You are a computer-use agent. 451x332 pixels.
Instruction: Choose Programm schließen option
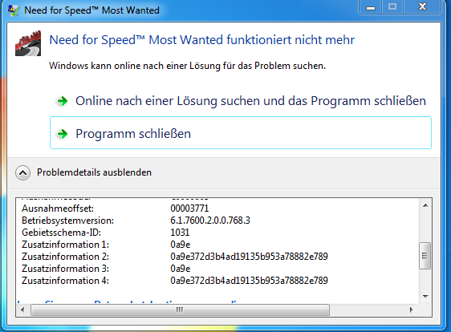tap(241, 133)
